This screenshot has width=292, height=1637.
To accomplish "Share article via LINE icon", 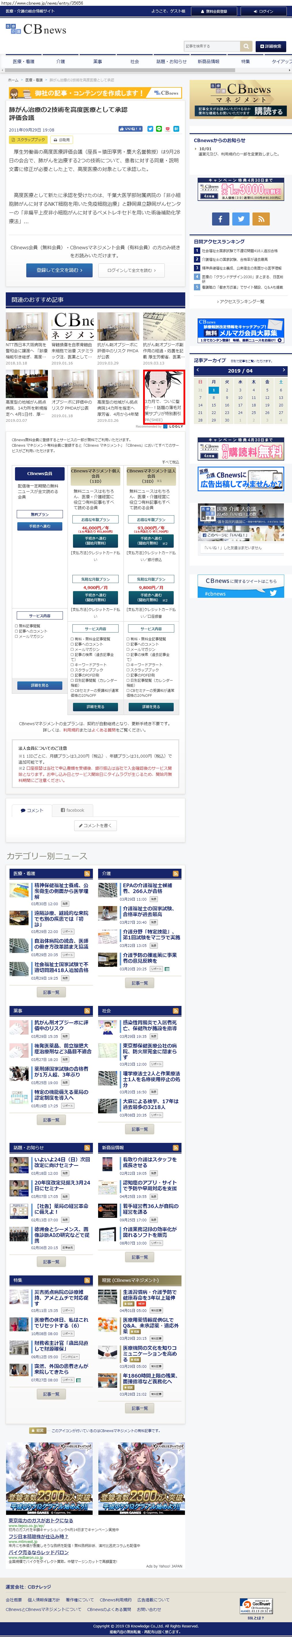I will 159,129.
